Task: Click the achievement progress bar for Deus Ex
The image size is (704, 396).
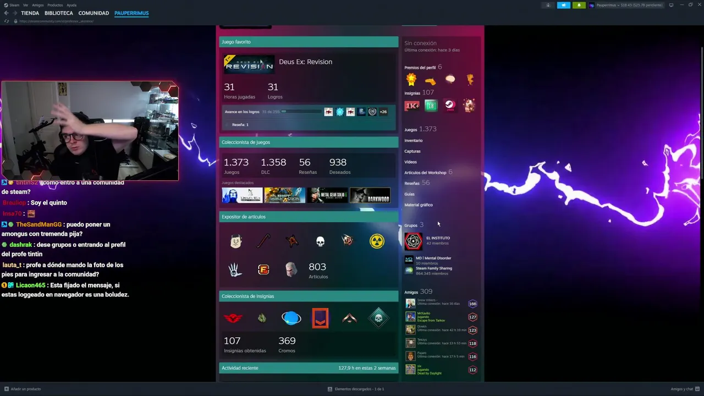Action: point(301,112)
